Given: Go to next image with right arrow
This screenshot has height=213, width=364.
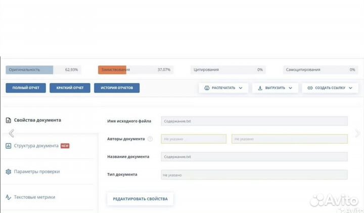Looking at the screenshot, I should (x=357, y=134).
